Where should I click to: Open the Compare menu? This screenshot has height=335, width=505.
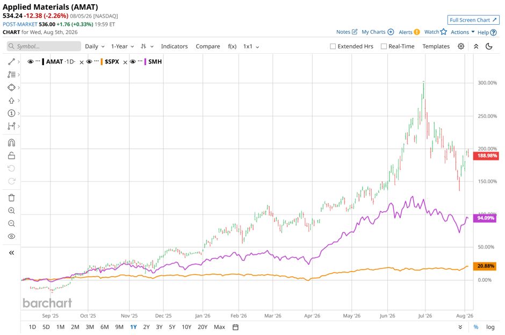(x=208, y=46)
